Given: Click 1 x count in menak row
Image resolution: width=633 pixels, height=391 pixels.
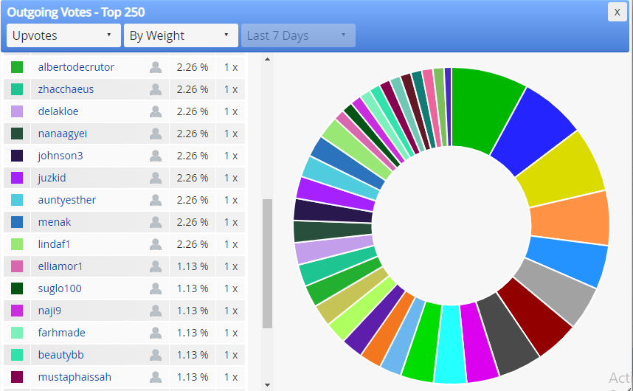Looking at the screenshot, I should [x=231, y=222].
